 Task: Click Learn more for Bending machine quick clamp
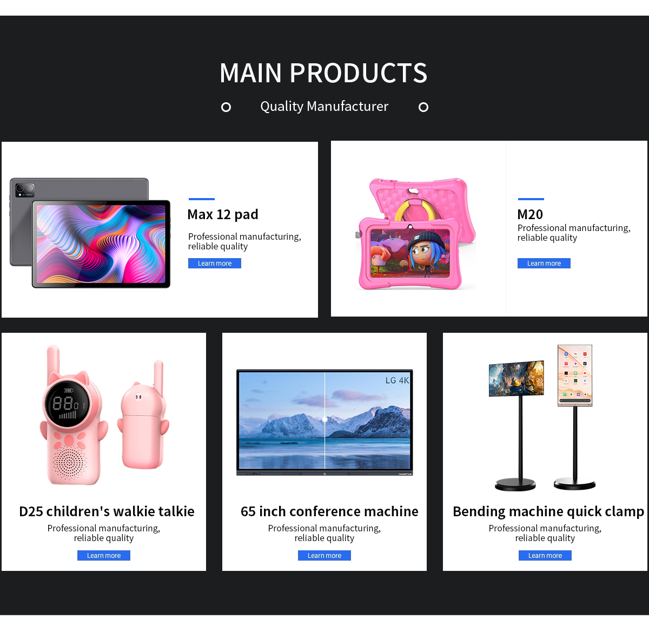545,556
